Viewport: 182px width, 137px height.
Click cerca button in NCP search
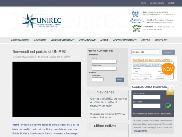pyautogui.click(x=120, y=80)
